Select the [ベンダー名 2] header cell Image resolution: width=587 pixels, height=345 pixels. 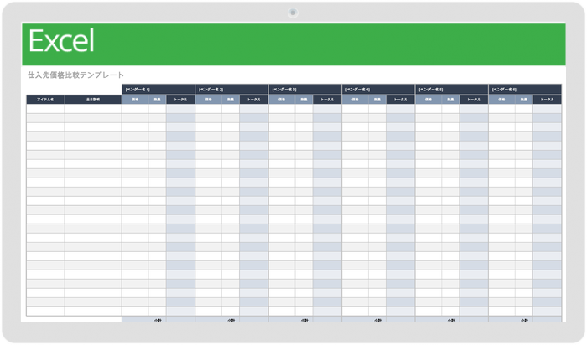tap(231, 90)
